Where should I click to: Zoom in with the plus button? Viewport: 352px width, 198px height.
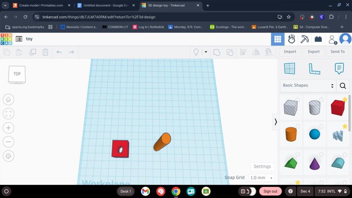tap(8, 128)
